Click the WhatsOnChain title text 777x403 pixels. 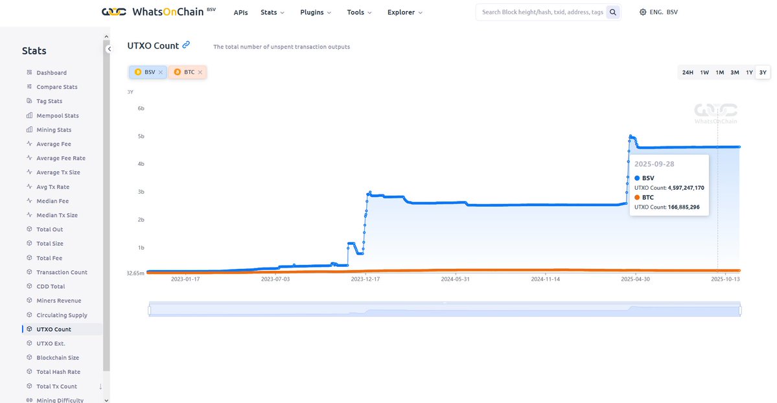(168, 12)
